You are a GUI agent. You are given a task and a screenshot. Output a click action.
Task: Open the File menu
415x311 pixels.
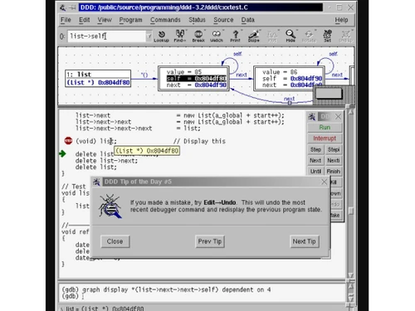pos(66,20)
